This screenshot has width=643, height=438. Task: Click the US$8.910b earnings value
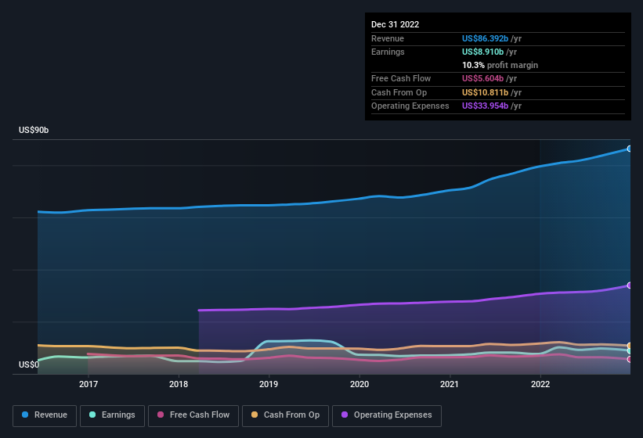pyautogui.click(x=482, y=52)
